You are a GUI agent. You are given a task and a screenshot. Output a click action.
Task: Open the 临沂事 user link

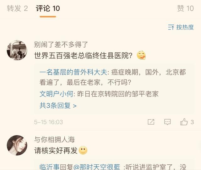click(49, 167)
